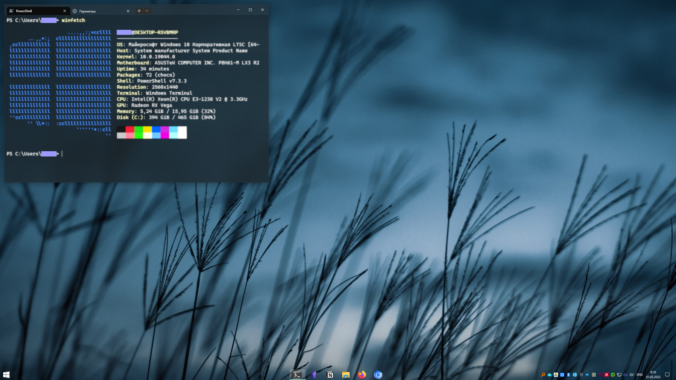
Task: Open AMD Radeon software tray icon
Action: click(x=607, y=375)
